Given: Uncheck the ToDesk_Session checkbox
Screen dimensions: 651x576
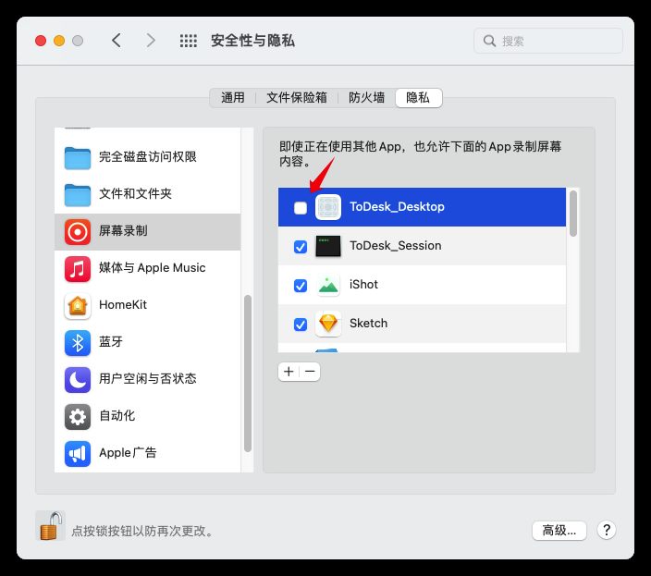Looking at the screenshot, I should click(301, 247).
